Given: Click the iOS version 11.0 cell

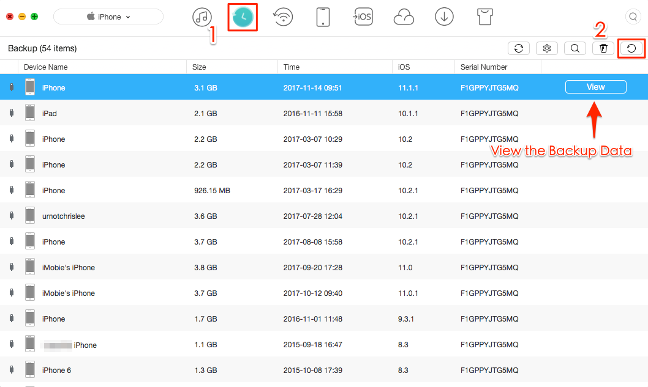Looking at the screenshot, I should point(405,268).
